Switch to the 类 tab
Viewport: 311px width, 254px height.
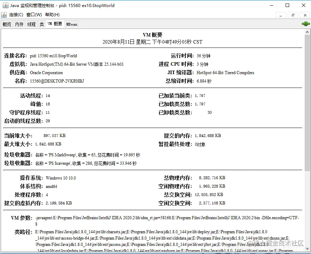42,24
